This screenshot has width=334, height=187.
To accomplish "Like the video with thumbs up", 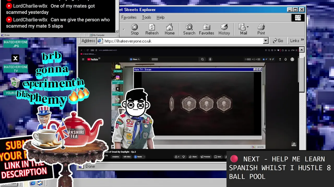I will click(x=177, y=157).
